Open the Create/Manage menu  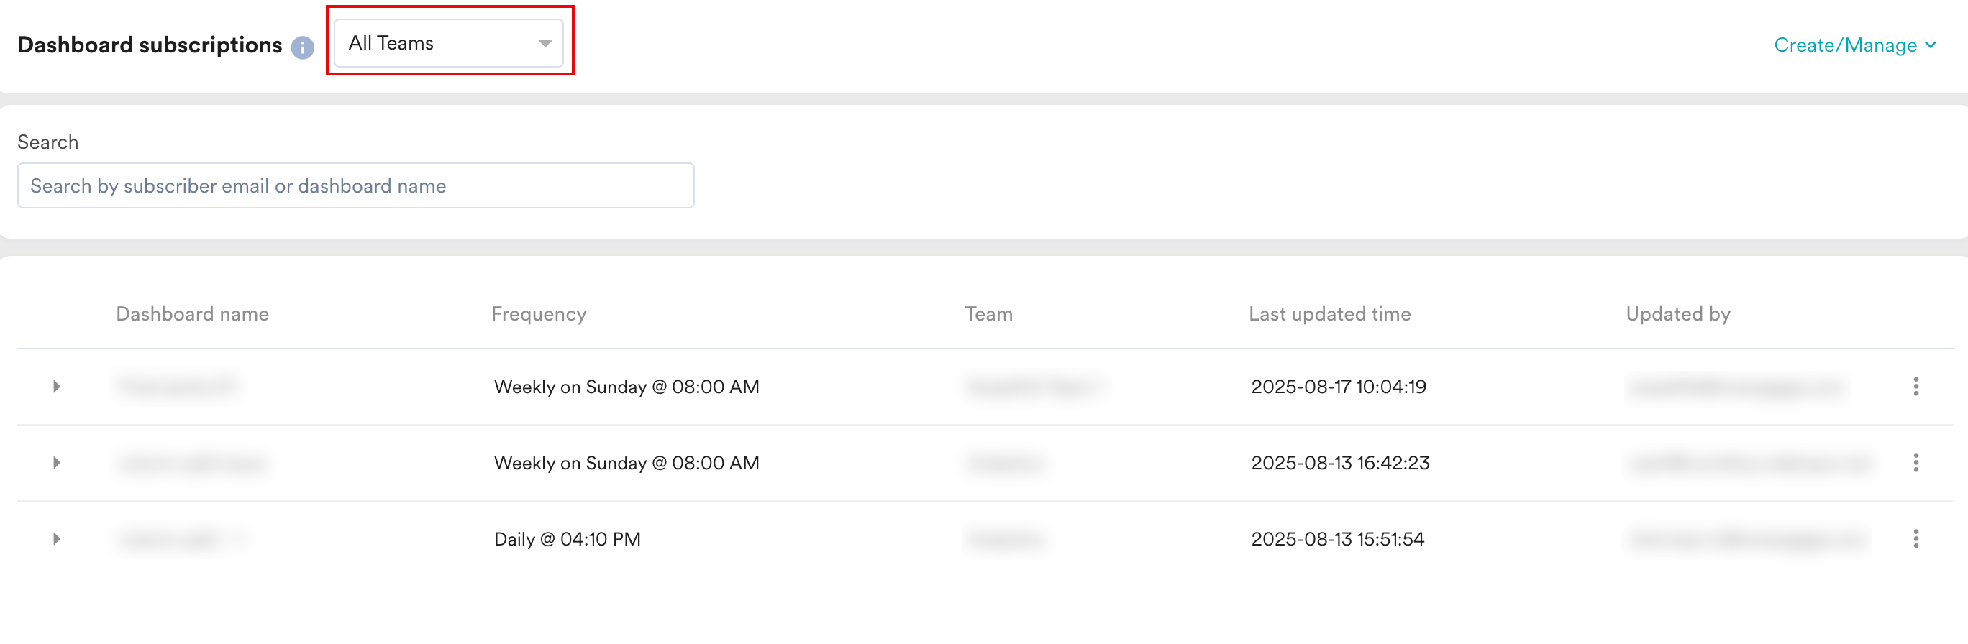(1854, 45)
